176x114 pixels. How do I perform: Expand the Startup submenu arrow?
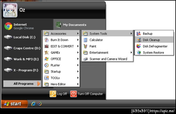point(78,72)
